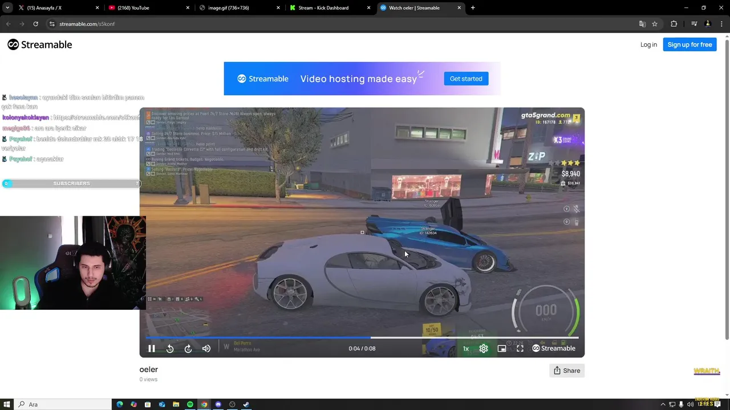Toggle picture-in-picture mode
This screenshot has width=730, height=410.
click(x=502, y=348)
